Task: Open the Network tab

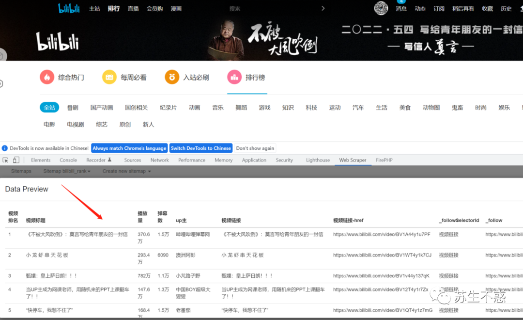Action: [159, 160]
